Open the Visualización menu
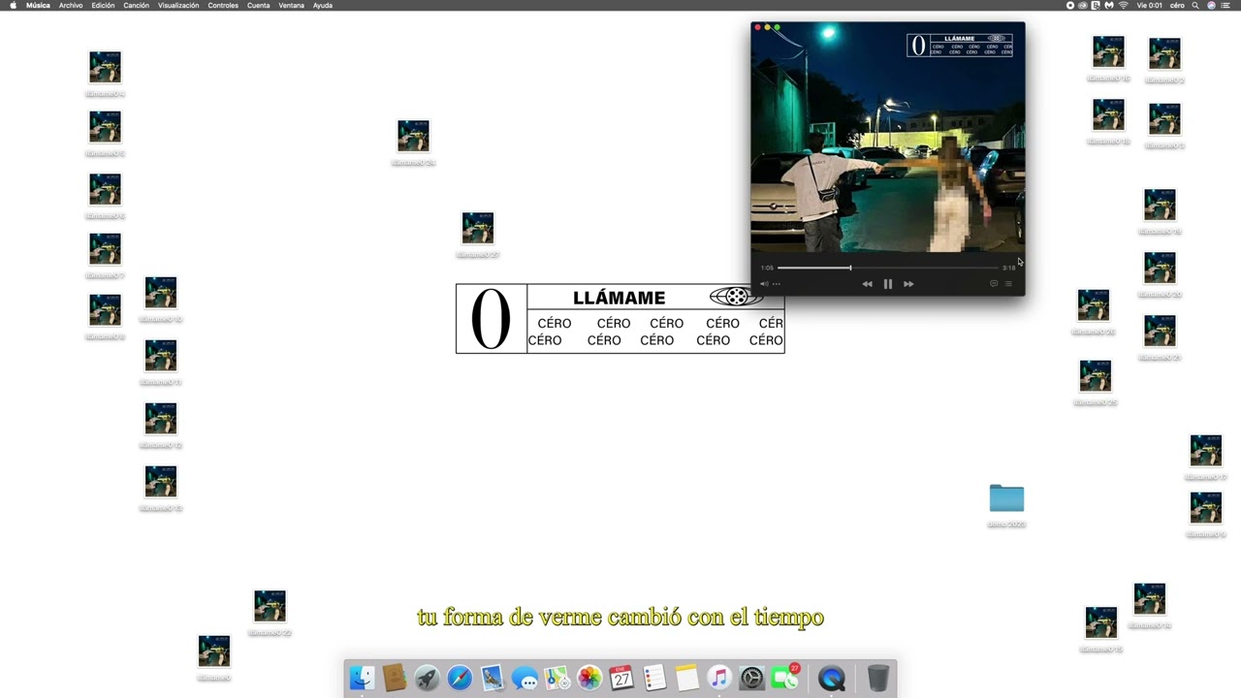The height and width of the screenshot is (698, 1241). [178, 5]
